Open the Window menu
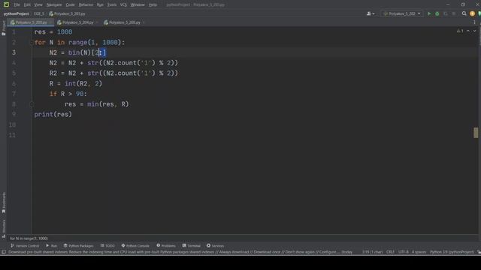 tap(138, 5)
